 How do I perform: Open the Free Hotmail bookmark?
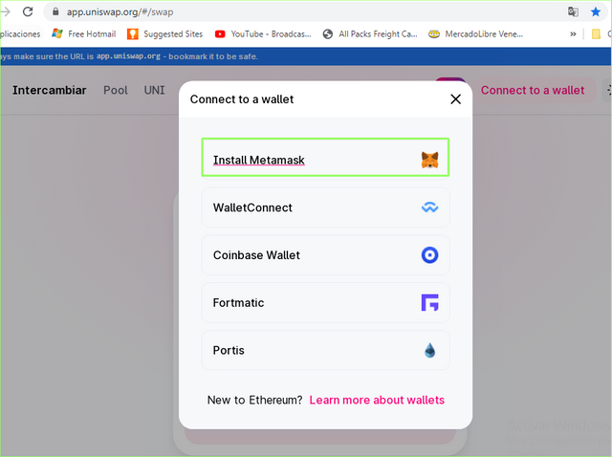click(x=84, y=34)
